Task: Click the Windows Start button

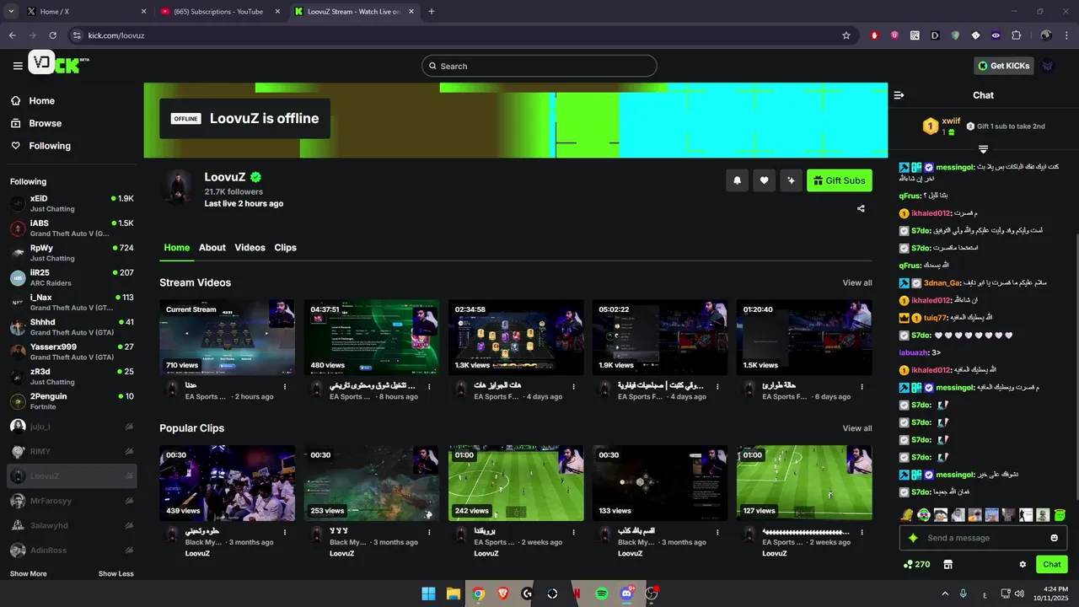Action: point(428,594)
